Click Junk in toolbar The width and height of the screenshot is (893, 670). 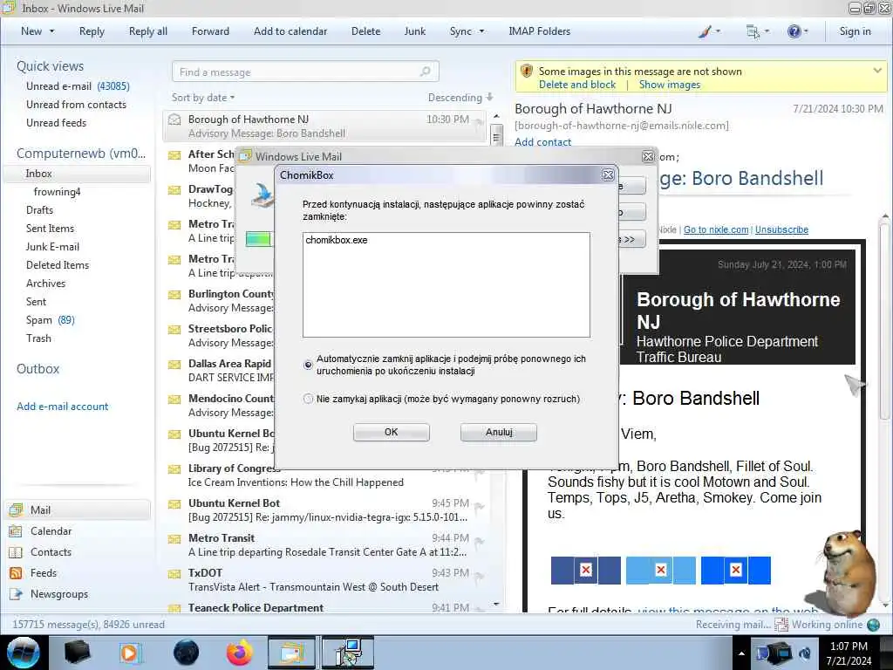414,31
